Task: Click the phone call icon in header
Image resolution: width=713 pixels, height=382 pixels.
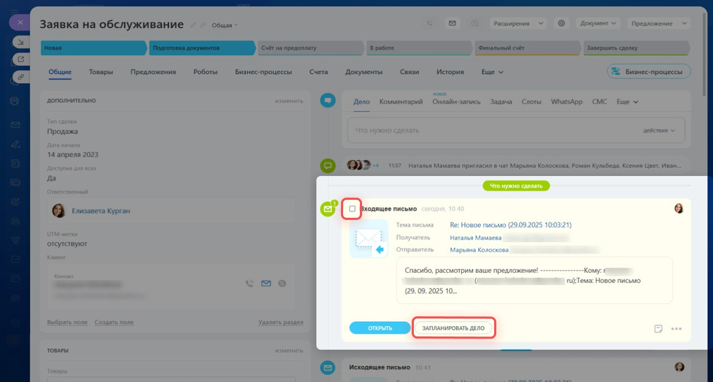Action: pos(429,23)
